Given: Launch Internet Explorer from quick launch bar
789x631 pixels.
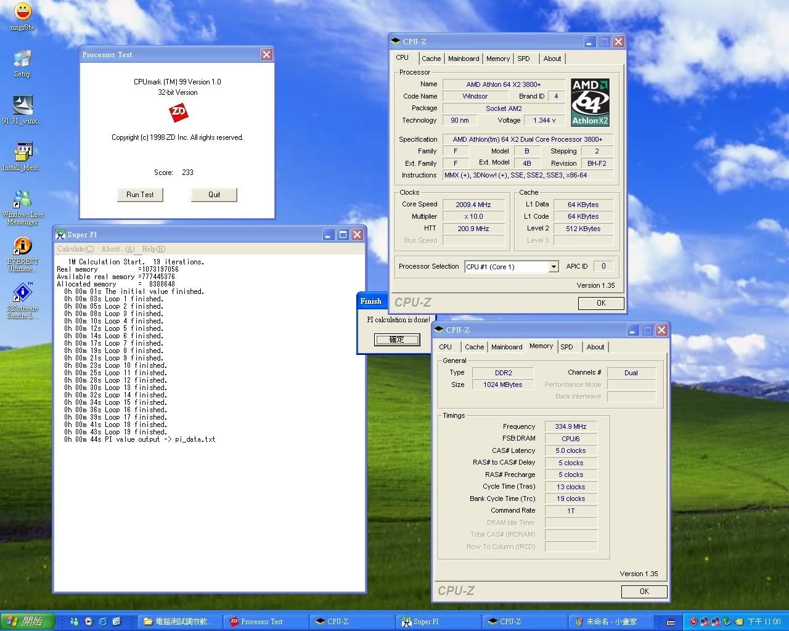Looking at the screenshot, I should 103,622.
